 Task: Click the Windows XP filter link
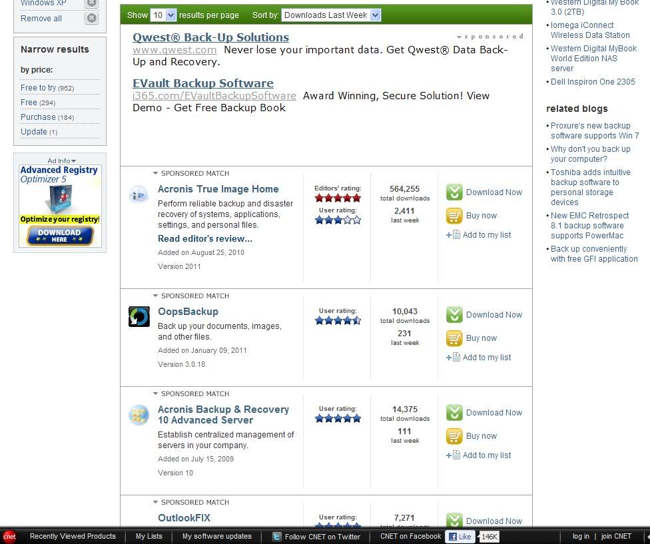click(x=43, y=3)
